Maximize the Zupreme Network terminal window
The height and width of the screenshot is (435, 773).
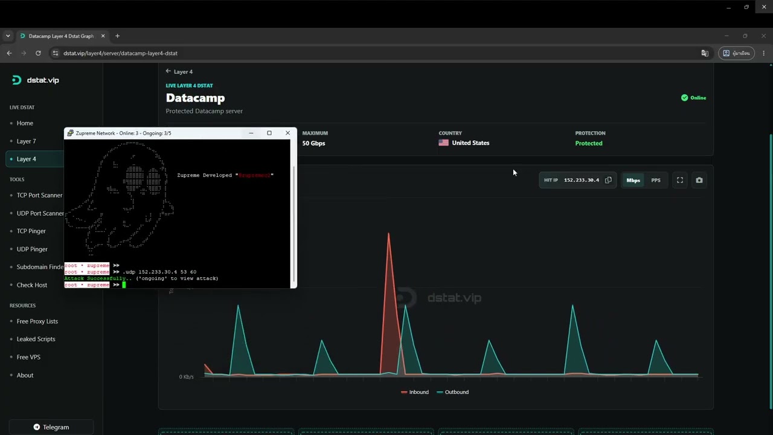tap(269, 133)
